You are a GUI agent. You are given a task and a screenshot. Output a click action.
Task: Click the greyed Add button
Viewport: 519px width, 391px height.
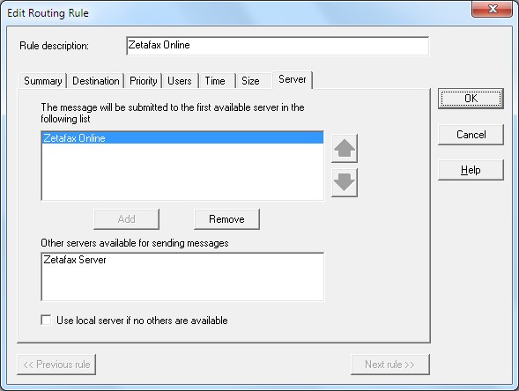(126, 219)
